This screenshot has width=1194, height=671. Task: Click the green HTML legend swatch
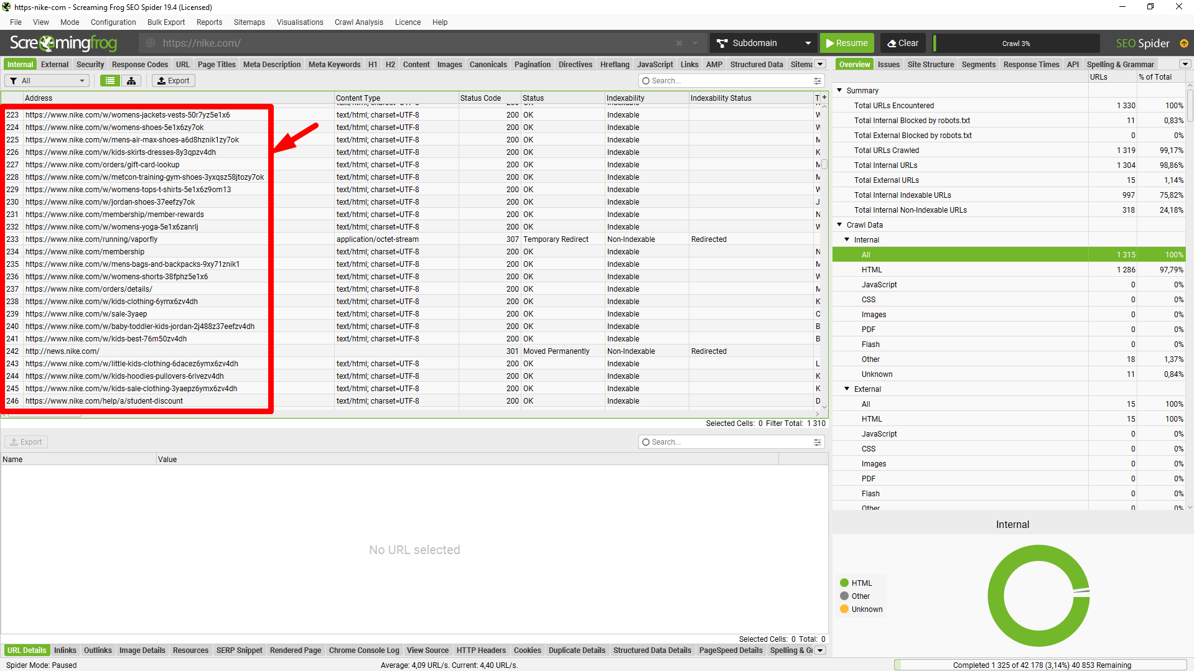(844, 583)
